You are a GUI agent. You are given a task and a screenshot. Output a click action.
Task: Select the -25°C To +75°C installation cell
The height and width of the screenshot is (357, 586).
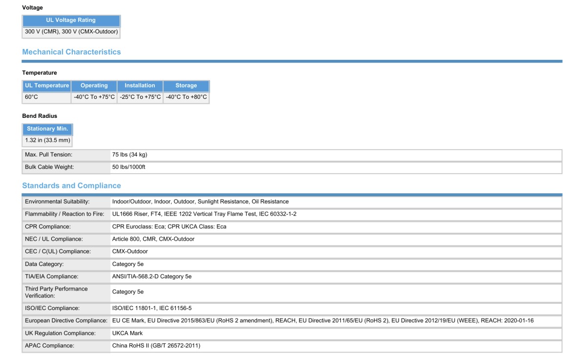click(x=140, y=97)
